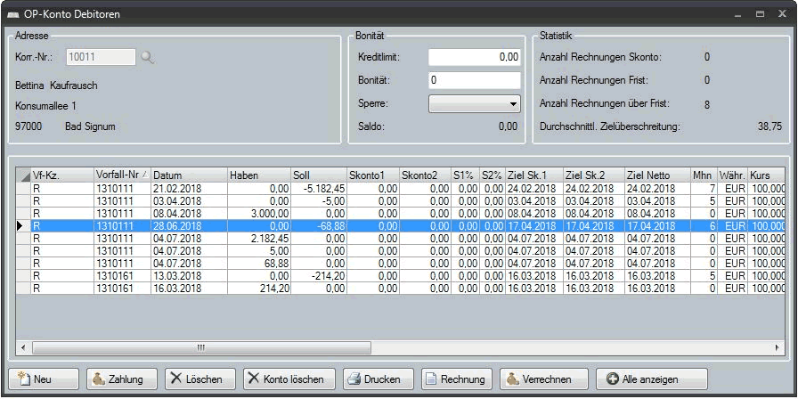Click the magnifier search icon beside Korr.-Nr.

point(148,58)
